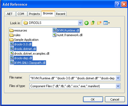Click the DROOLS folder icon in Look in
The width and height of the screenshot is (128, 106).
click(25, 23)
